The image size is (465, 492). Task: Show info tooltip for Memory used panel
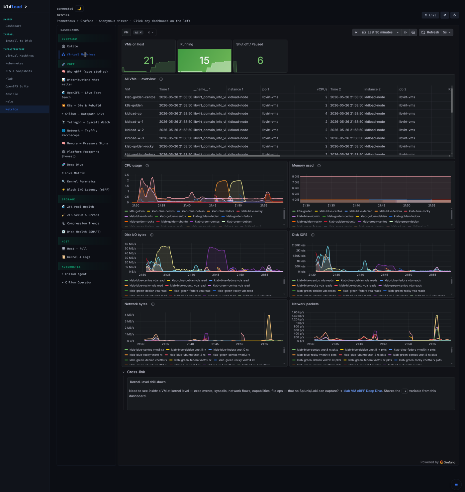319,166
